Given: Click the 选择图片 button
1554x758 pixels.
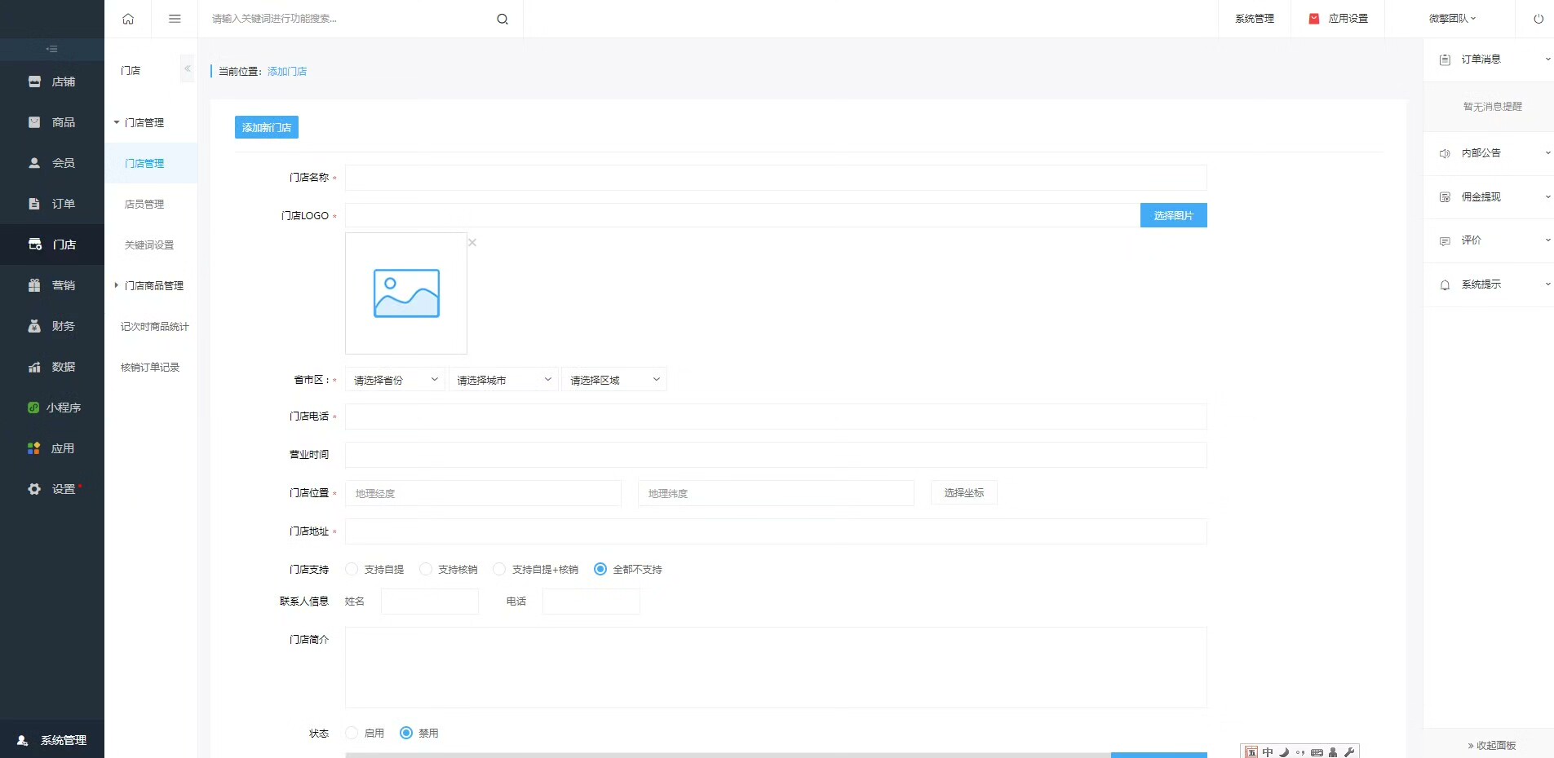Looking at the screenshot, I should pyautogui.click(x=1173, y=215).
